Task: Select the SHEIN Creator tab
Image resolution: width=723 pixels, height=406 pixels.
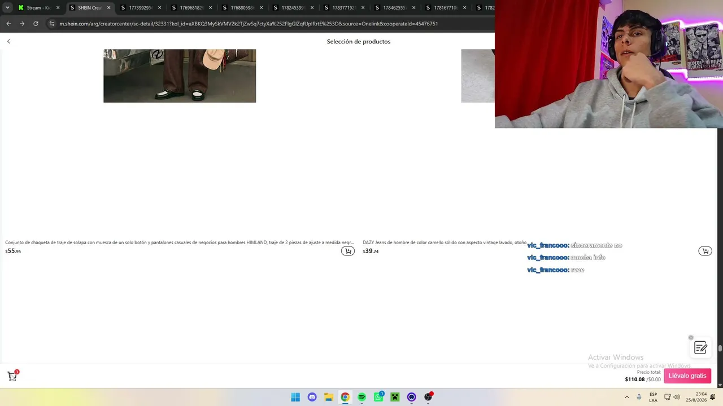Action: click(x=89, y=8)
